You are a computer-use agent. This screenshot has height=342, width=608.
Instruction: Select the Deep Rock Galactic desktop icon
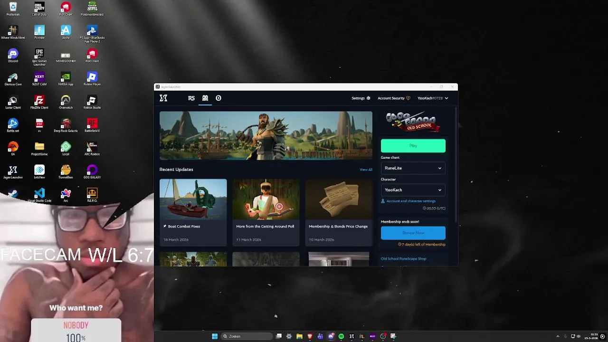tap(66, 125)
